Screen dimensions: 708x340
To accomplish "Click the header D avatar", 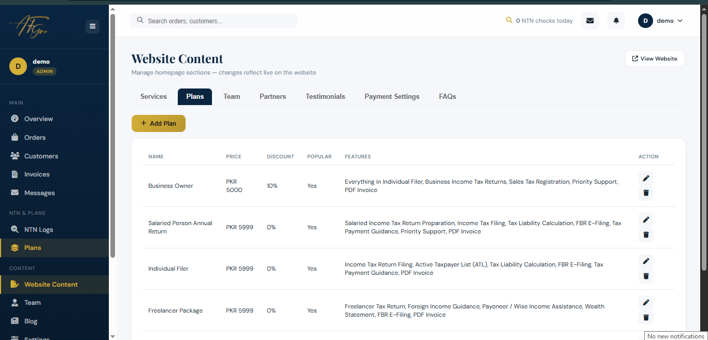I will 645,21.
